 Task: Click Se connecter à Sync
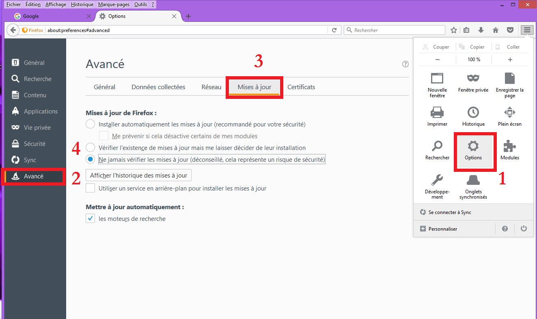click(473, 212)
